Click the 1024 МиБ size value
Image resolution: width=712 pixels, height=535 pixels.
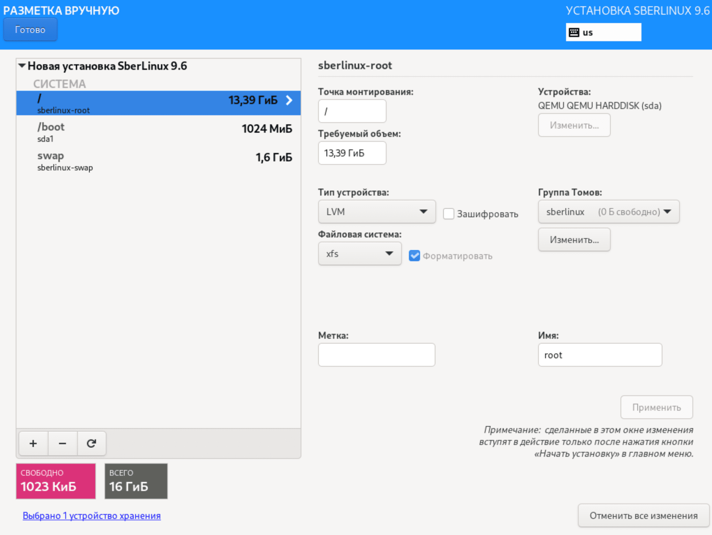coord(267,129)
